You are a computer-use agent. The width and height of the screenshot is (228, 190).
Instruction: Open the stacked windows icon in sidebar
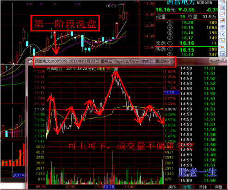click(x=222, y=27)
